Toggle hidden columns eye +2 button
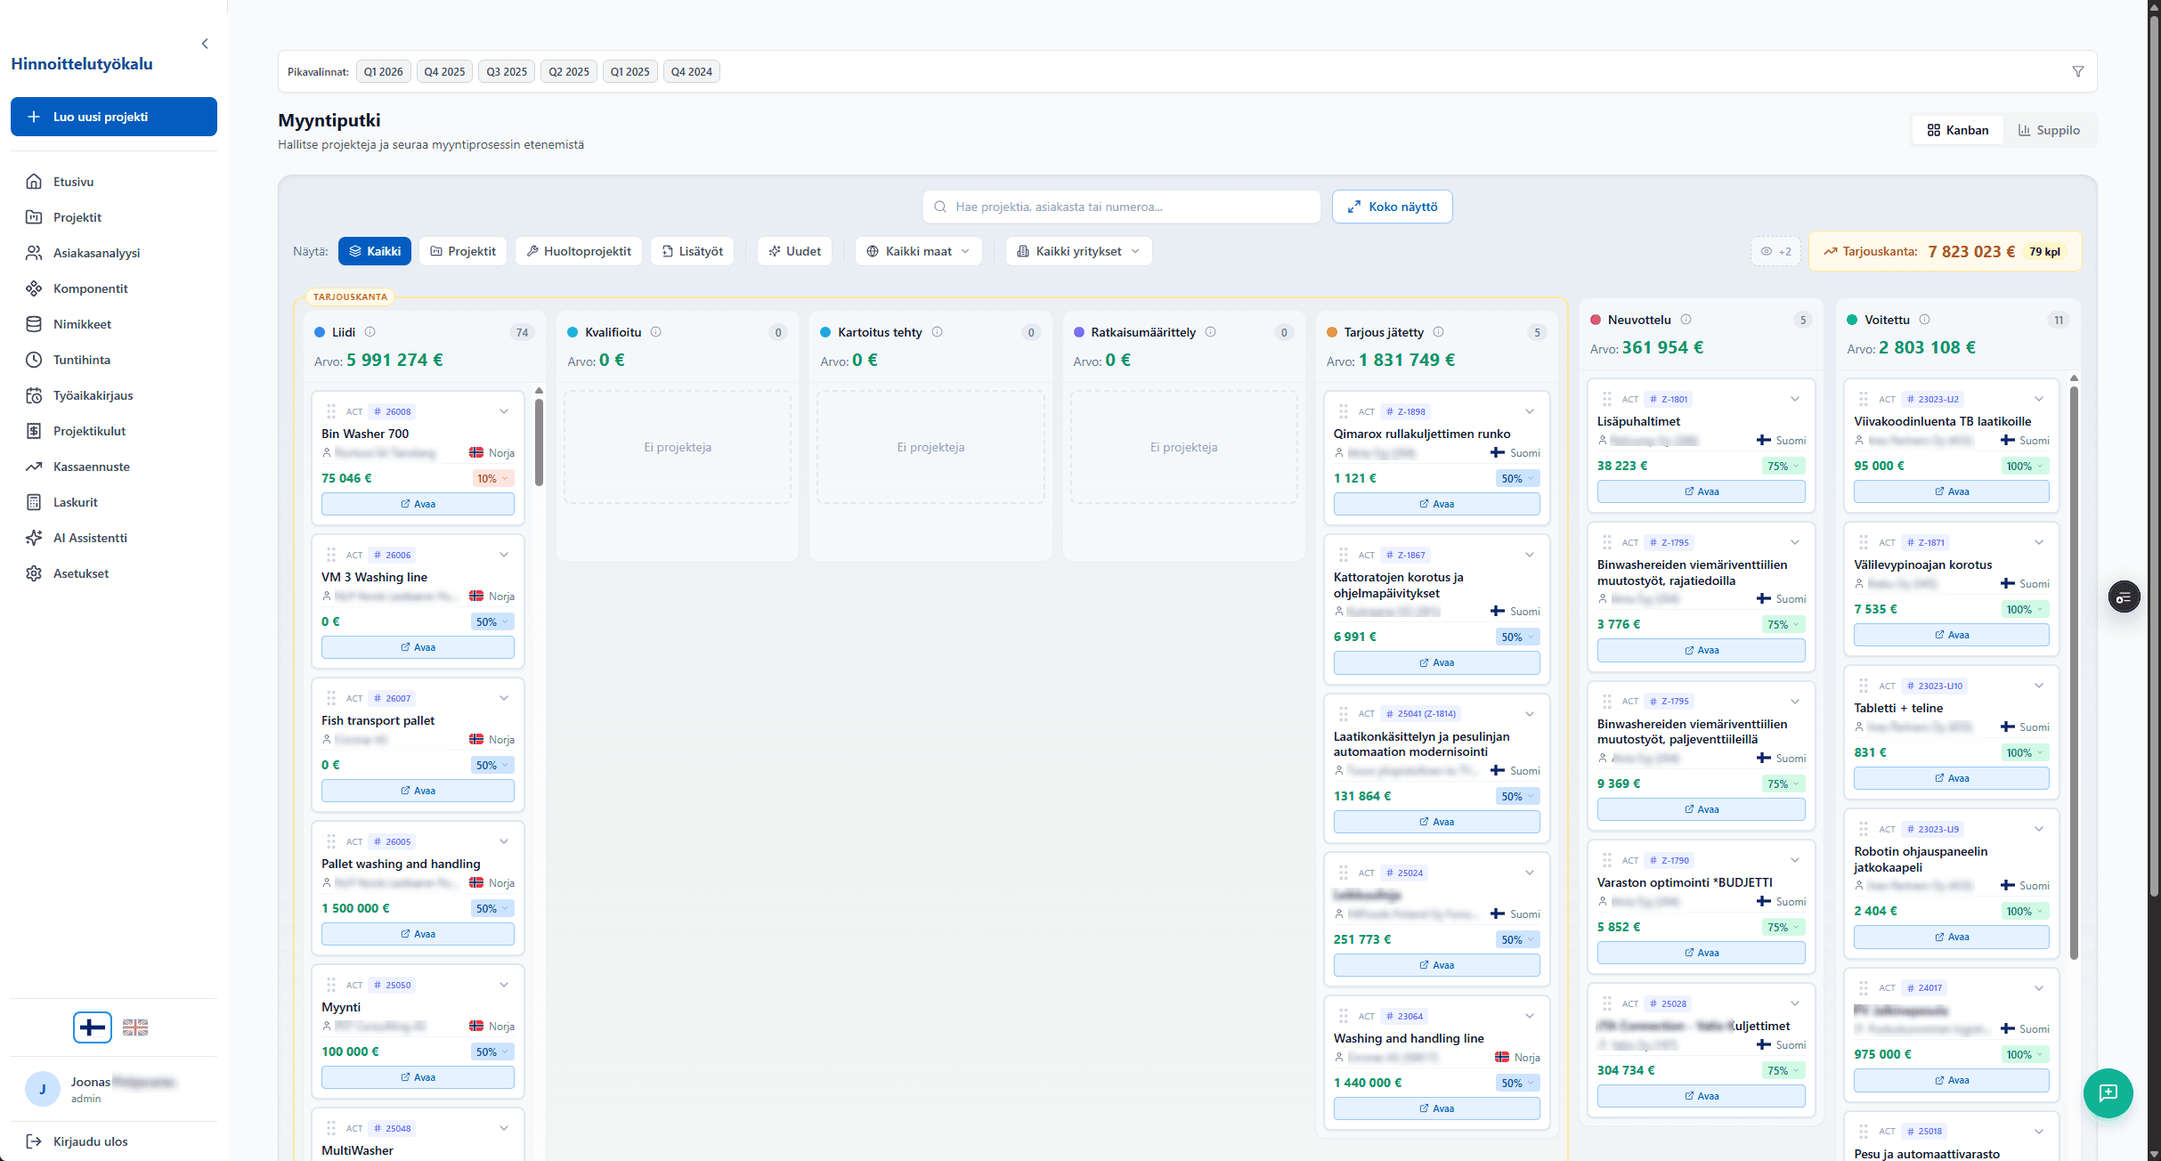 click(1775, 251)
